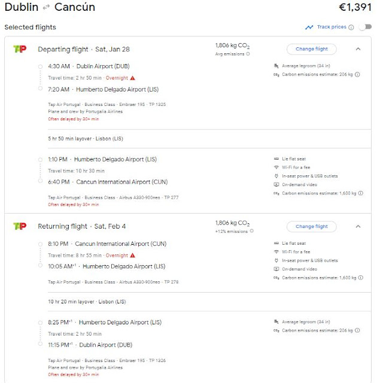The height and width of the screenshot is (383, 377).
Task: Click the Dublin–Cancún round-trip arrows icon
Action: [x=45, y=8]
